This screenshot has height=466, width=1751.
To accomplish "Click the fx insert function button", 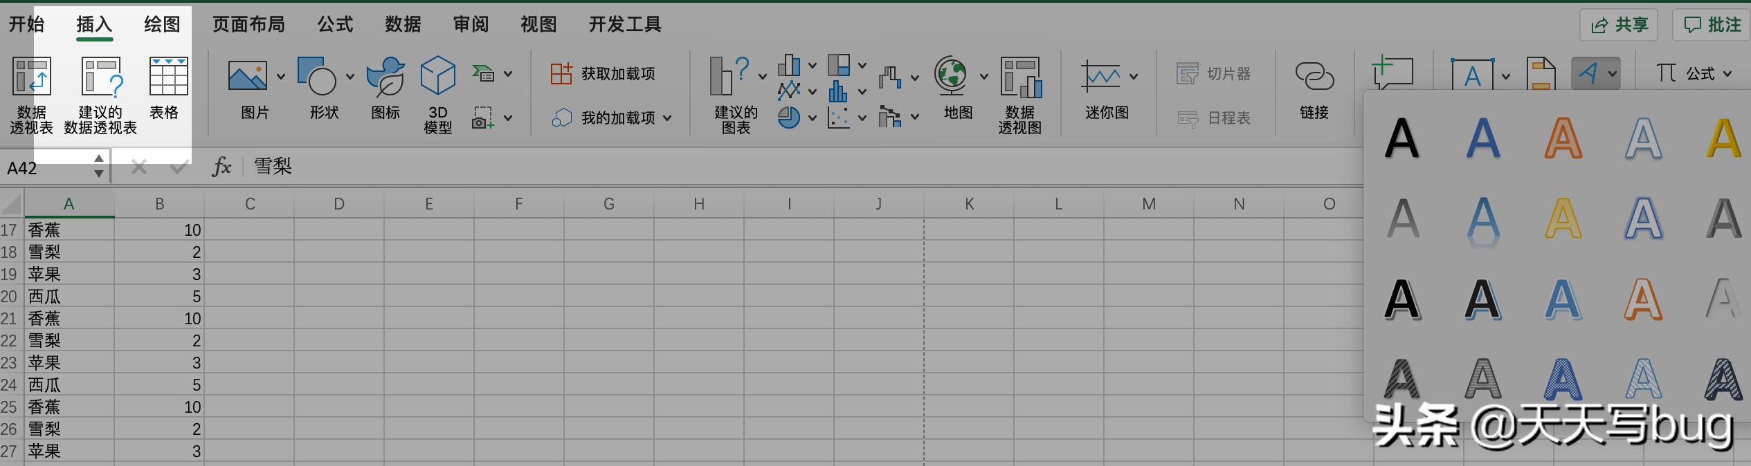I will pos(221,167).
